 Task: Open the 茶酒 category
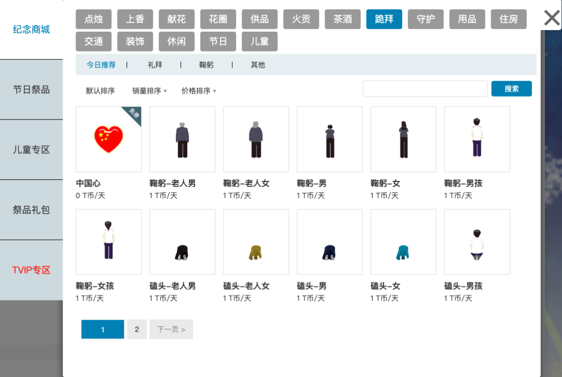coord(342,19)
